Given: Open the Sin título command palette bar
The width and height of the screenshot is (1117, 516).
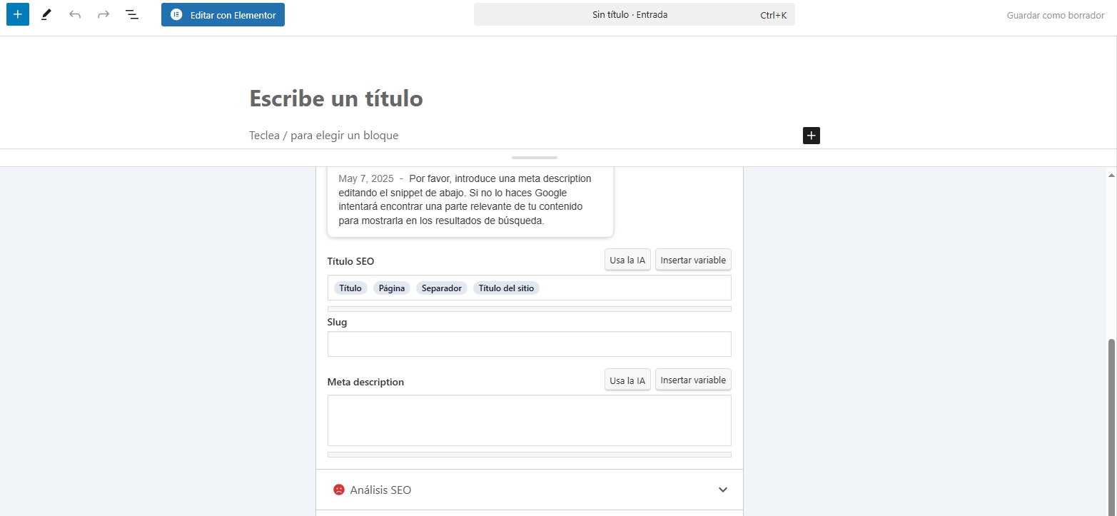Looking at the screenshot, I should (634, 15).
